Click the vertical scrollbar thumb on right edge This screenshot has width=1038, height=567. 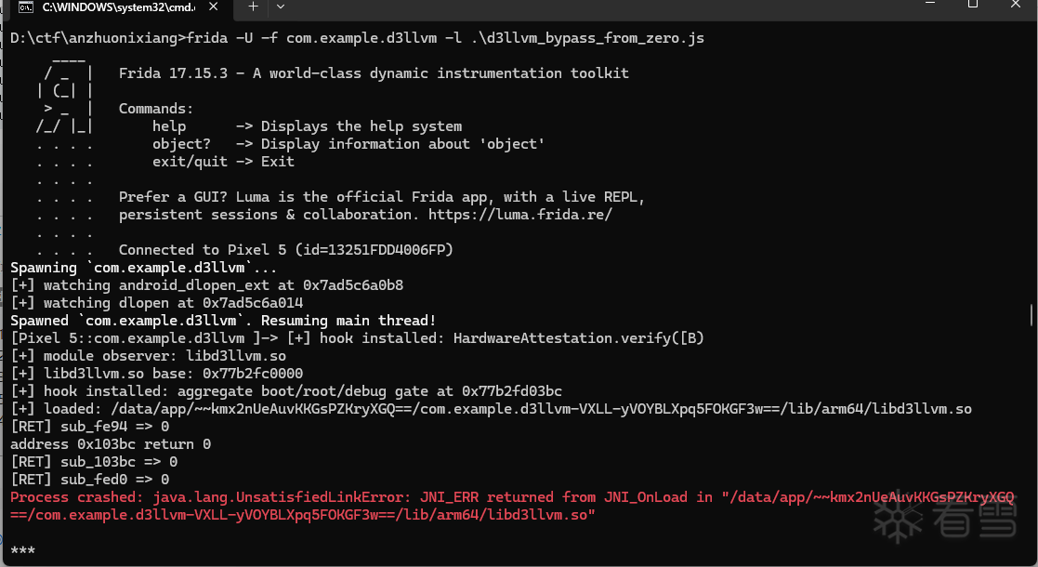[1031, 314]
